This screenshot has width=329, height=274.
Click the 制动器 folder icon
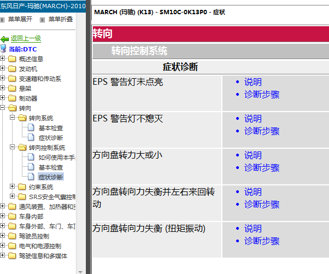point(12,98)
